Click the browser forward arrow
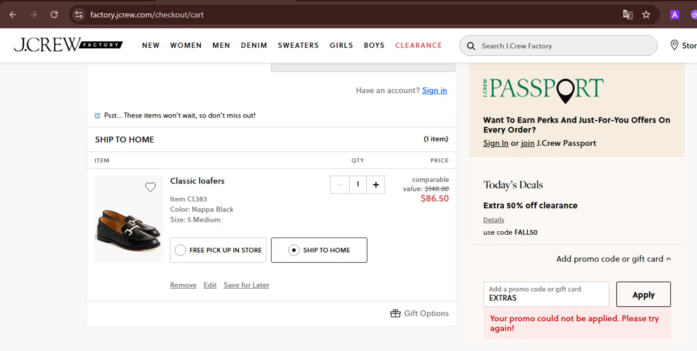This screenshot has width=697, height=351. coord(33,14)
